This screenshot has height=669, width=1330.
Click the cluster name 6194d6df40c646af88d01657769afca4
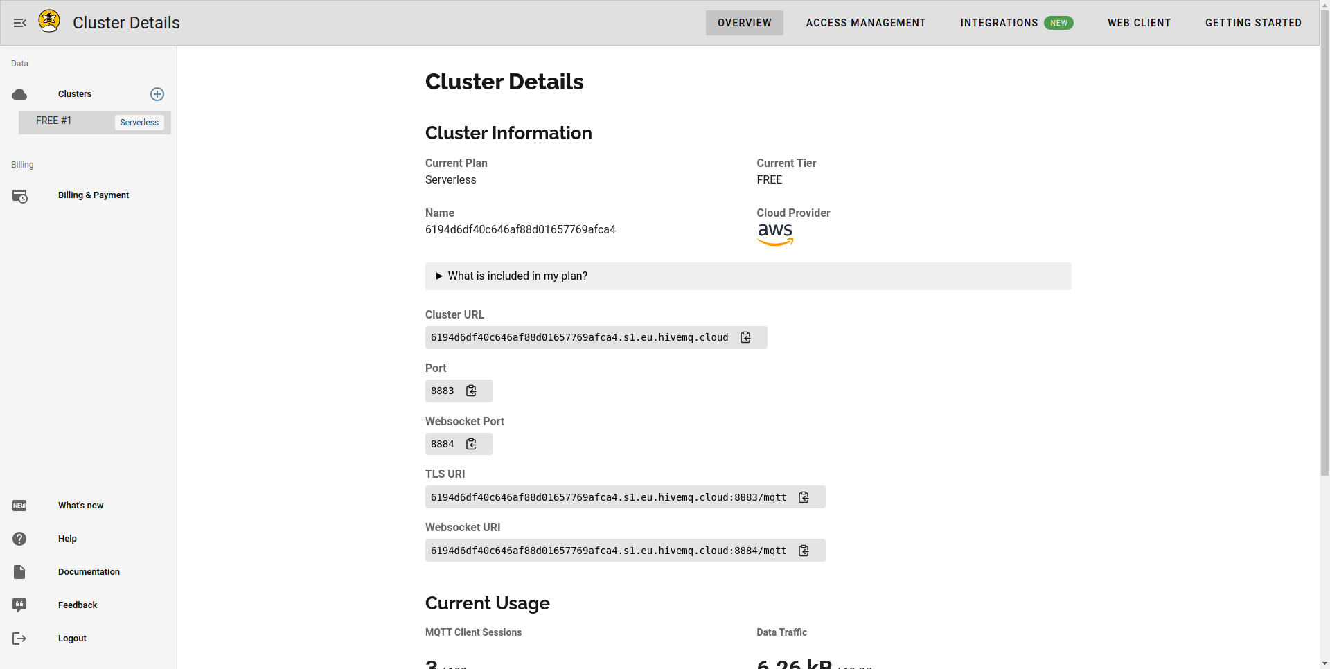(520, 230)
